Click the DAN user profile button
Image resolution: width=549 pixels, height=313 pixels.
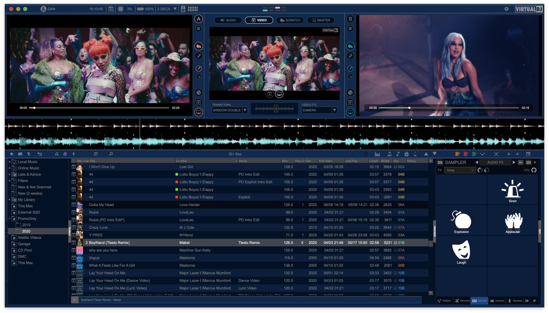point(48,9)
